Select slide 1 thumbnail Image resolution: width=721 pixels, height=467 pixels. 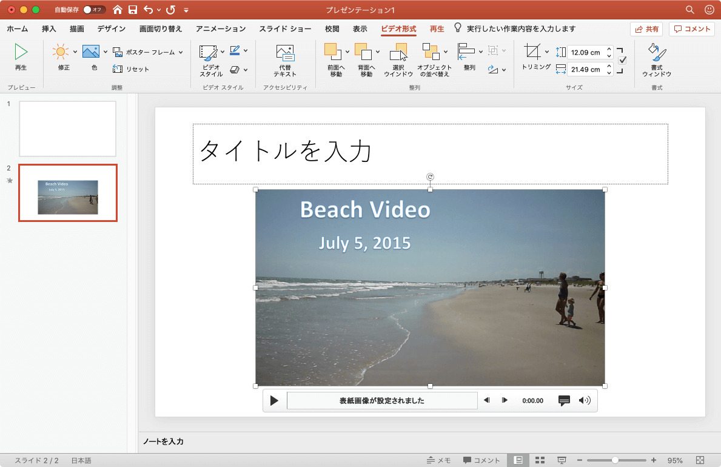pyautogui.click(x=68, y=129)
